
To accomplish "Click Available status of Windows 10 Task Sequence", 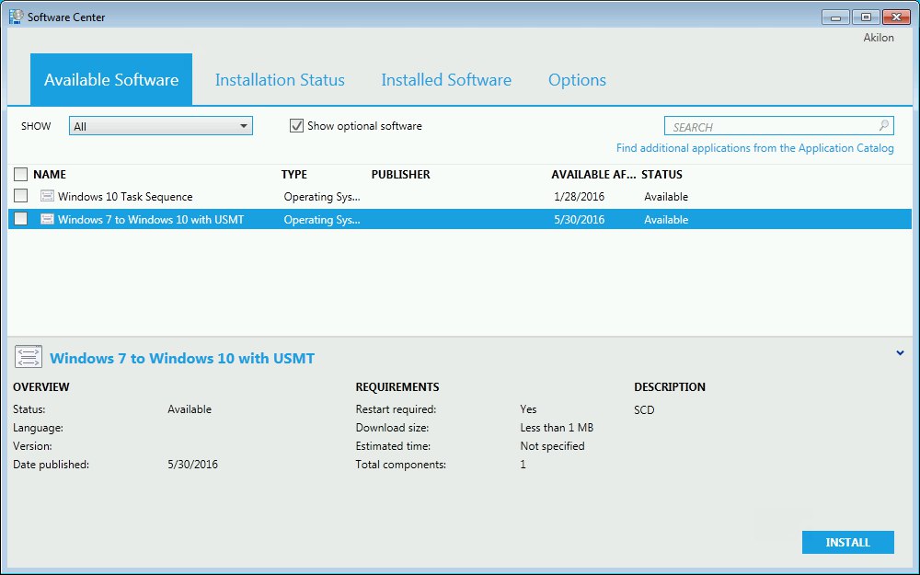I will tap(666, 197).
